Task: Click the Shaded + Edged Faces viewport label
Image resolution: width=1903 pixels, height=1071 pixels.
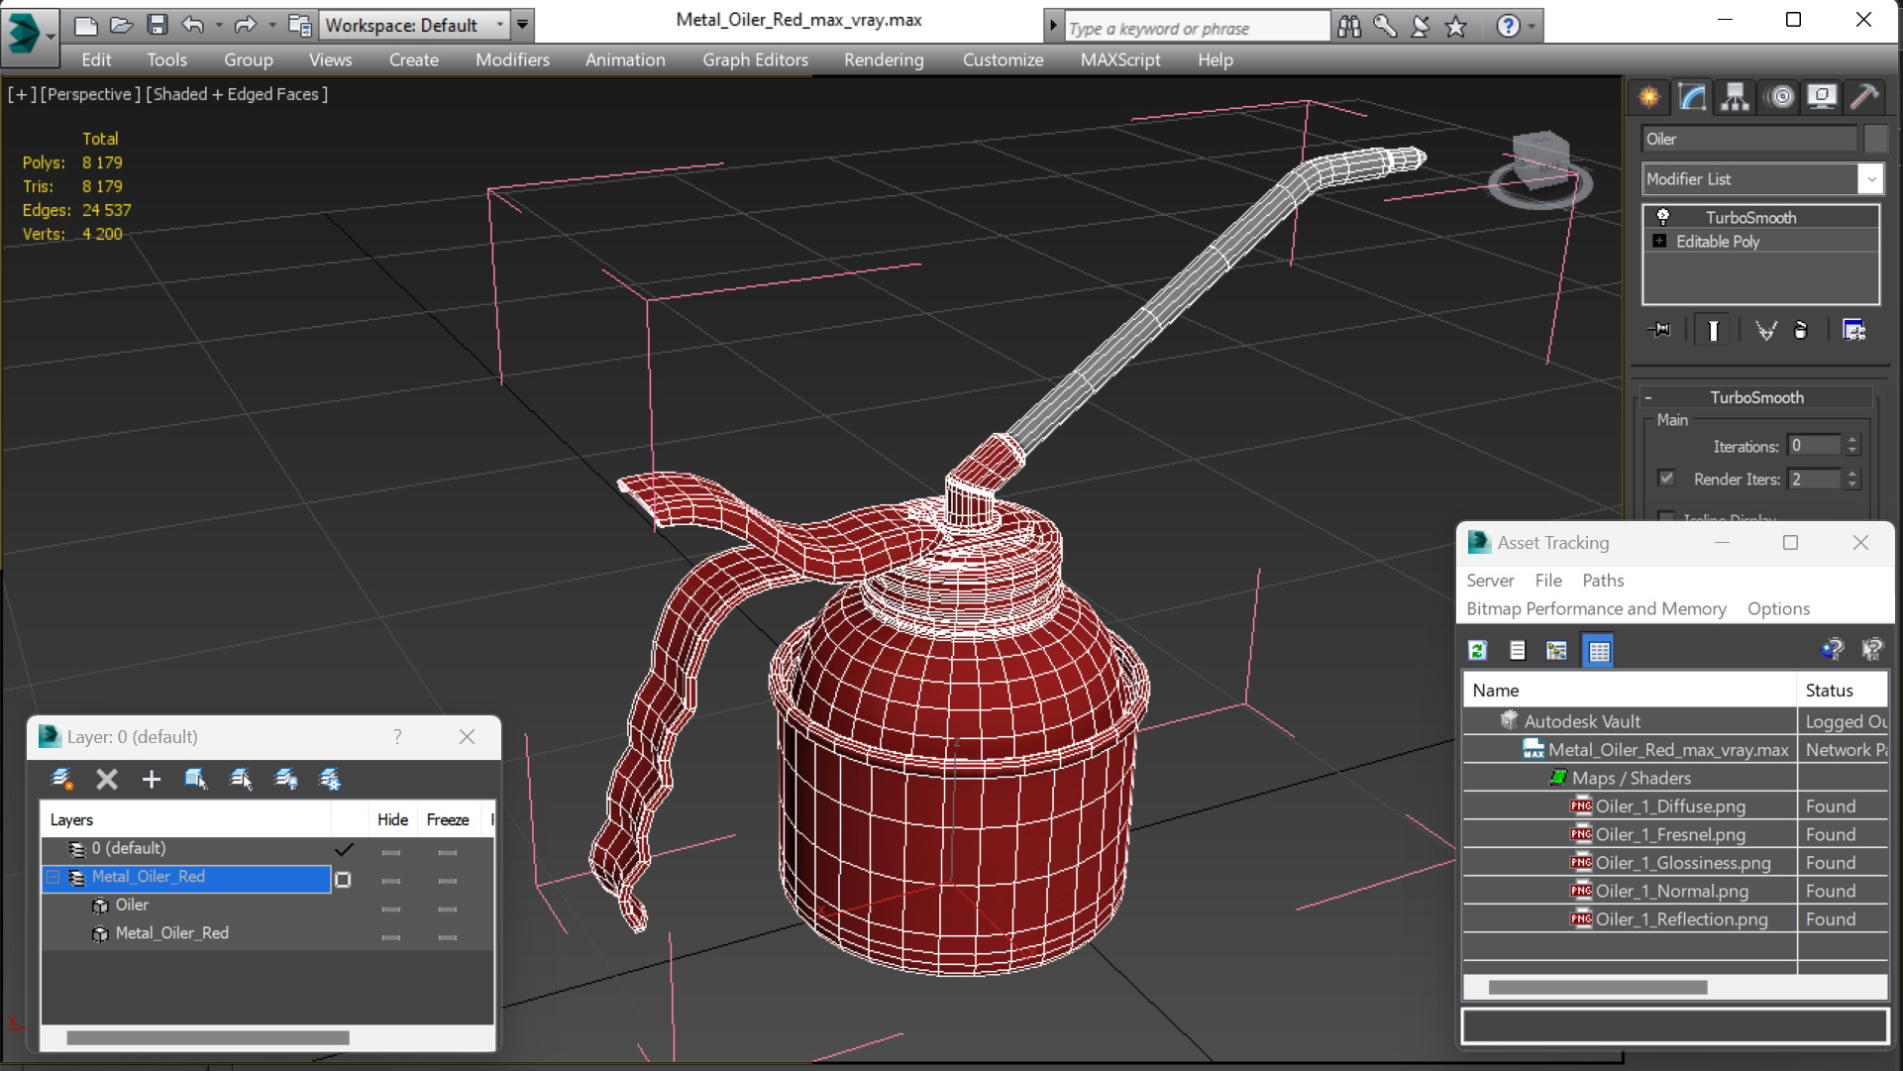Action: [x=237, y=94]
